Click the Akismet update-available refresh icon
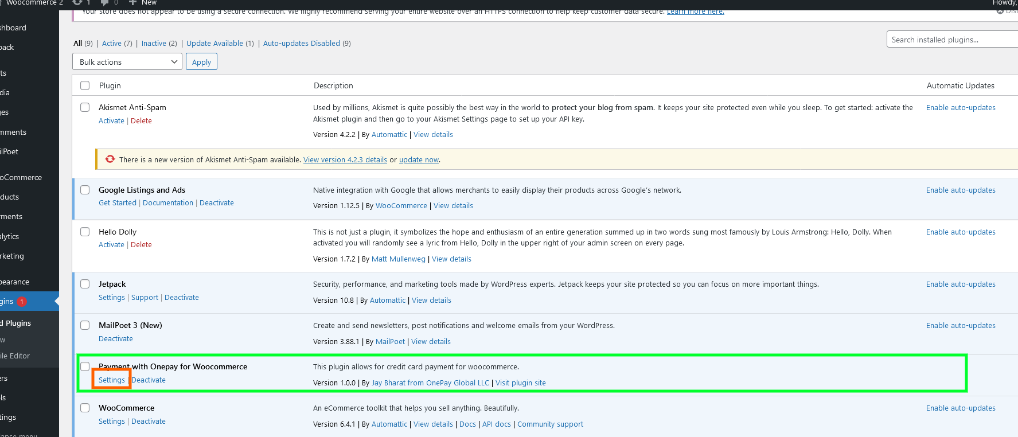1018x437 pixels. coord(110,159)
